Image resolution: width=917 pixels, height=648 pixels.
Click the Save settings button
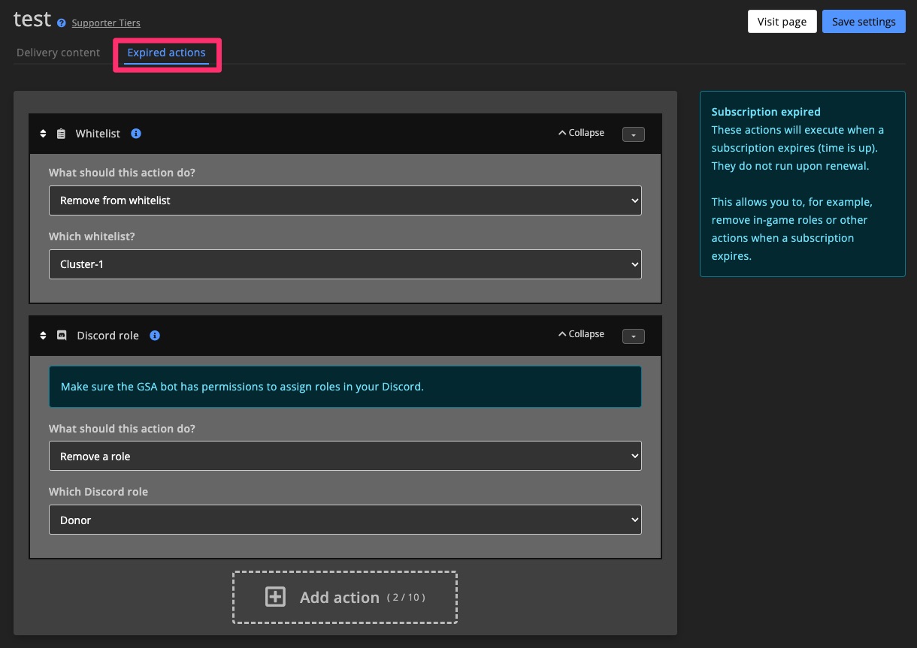pos(863,22)
